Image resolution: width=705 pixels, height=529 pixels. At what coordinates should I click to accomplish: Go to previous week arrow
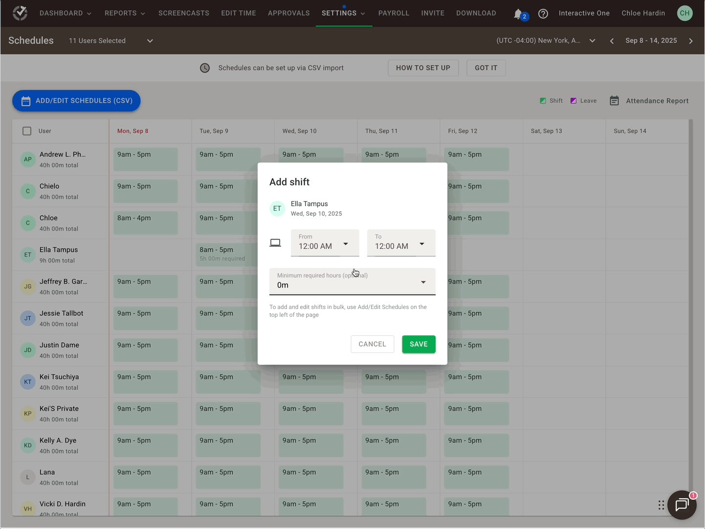coord(612,41)
